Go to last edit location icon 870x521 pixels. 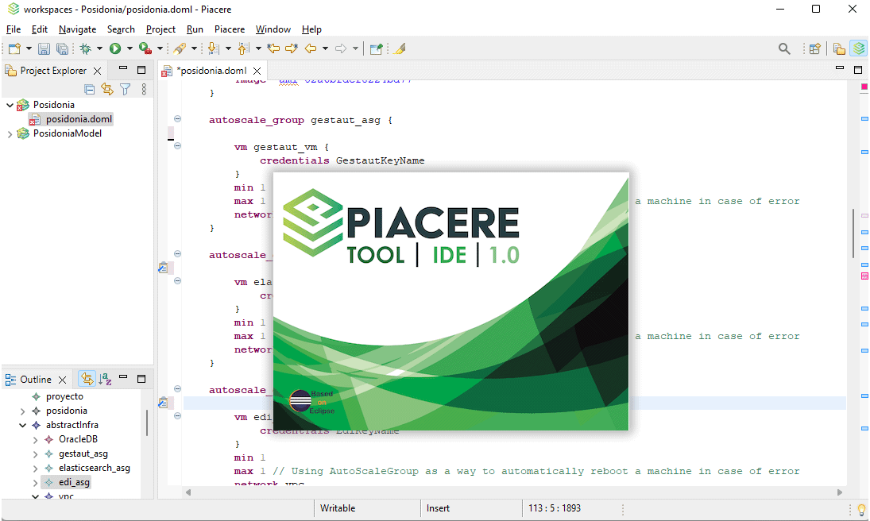273,48
